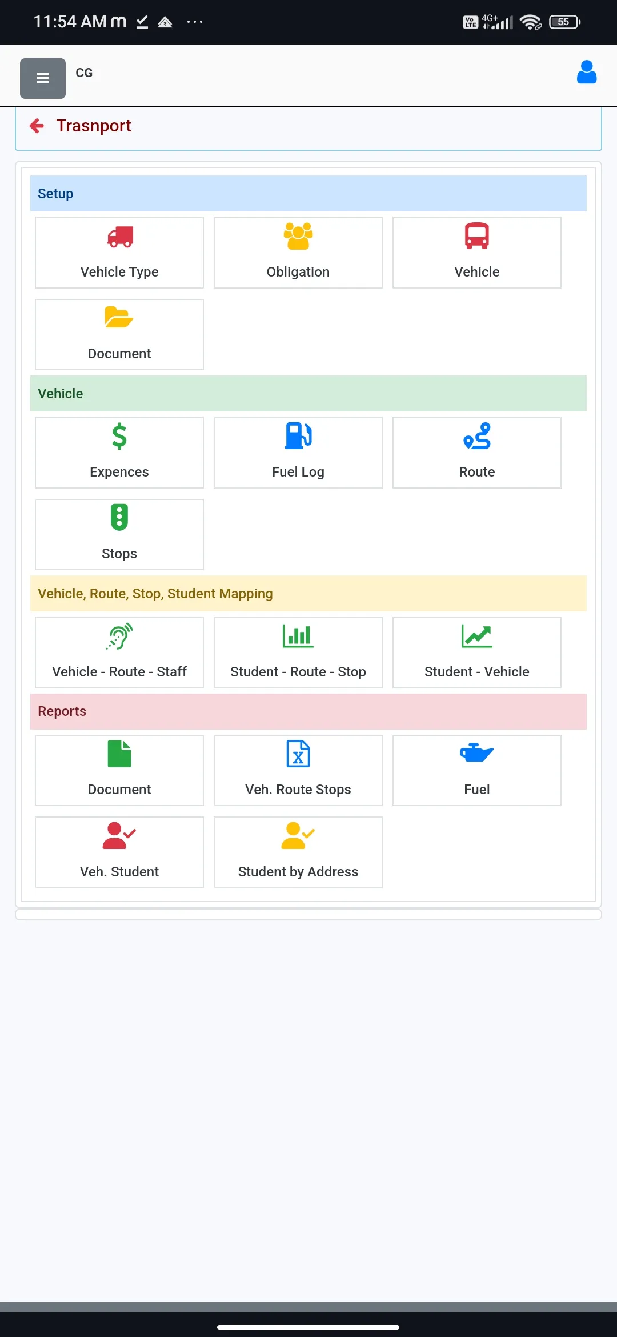617x1337 pixels.
Task: Click the green traffic light Stops icon
Action: point(119,518)
